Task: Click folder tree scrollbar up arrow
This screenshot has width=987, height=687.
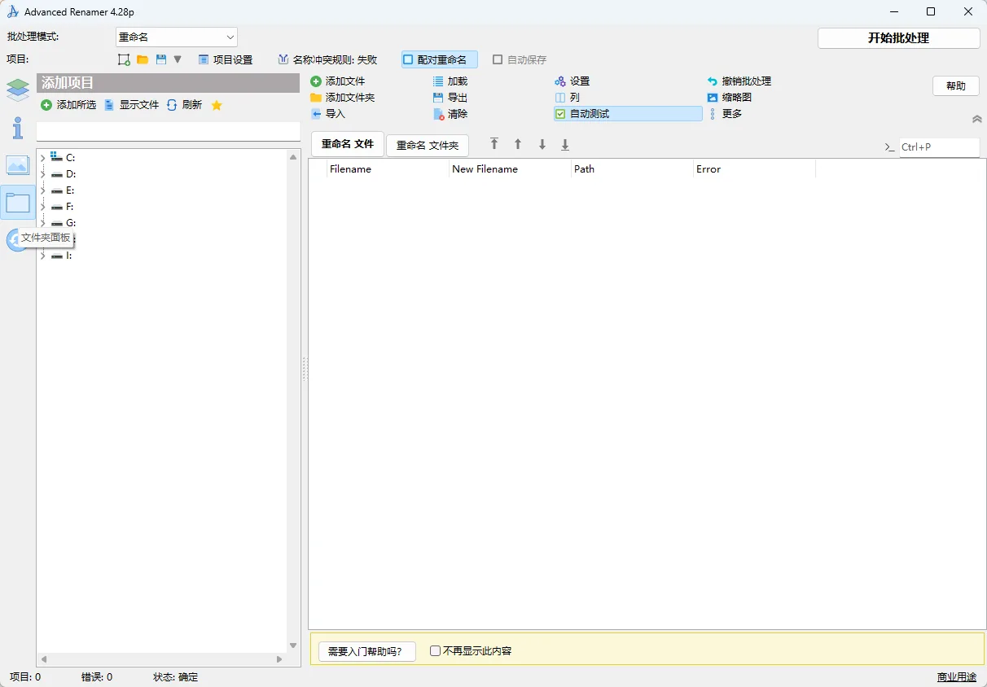Action: point(293,156)
